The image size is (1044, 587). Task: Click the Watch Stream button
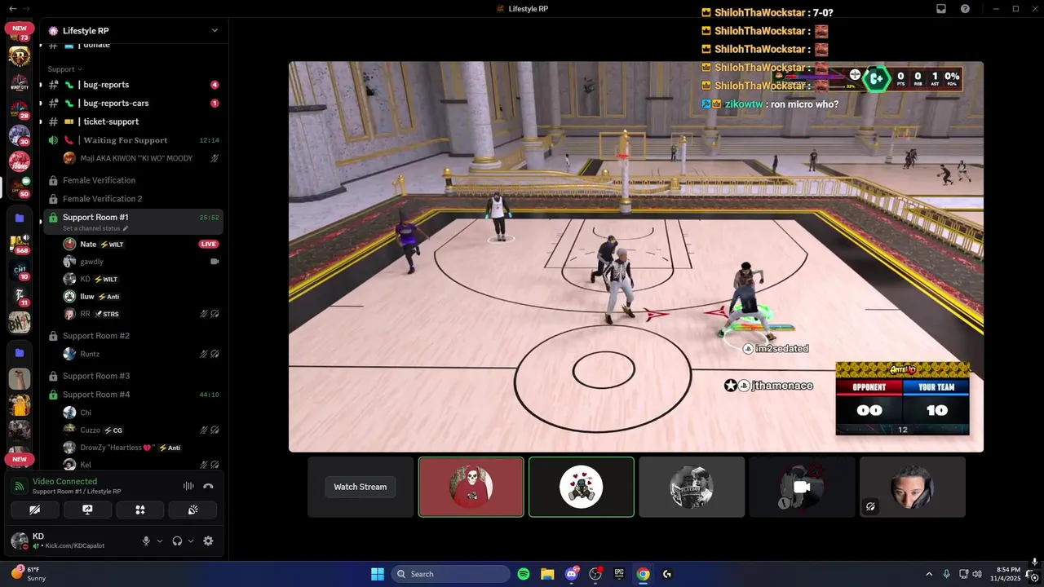361,487
